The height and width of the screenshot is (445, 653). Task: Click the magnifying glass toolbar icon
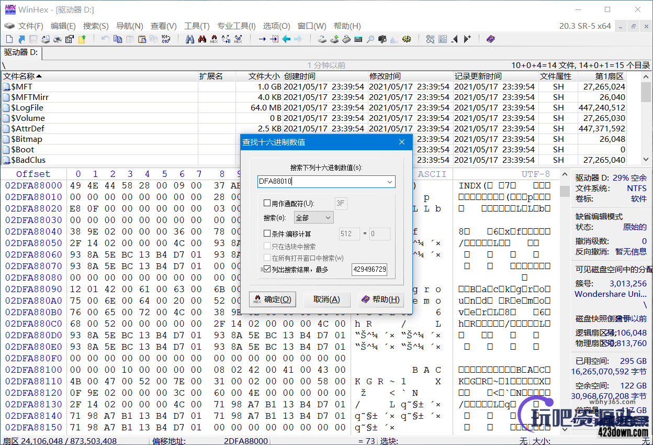370,39
